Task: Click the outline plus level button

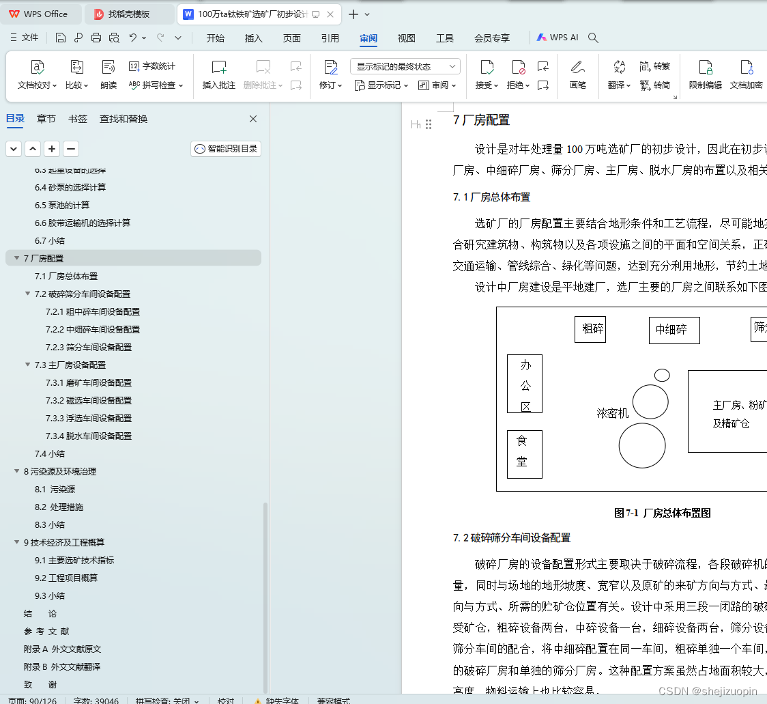Action: point(52,149)
